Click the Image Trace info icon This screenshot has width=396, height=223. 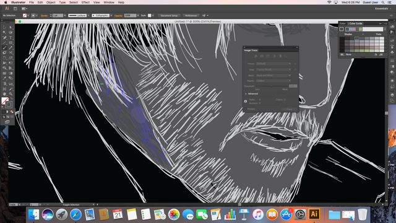(x=246, y=101)
